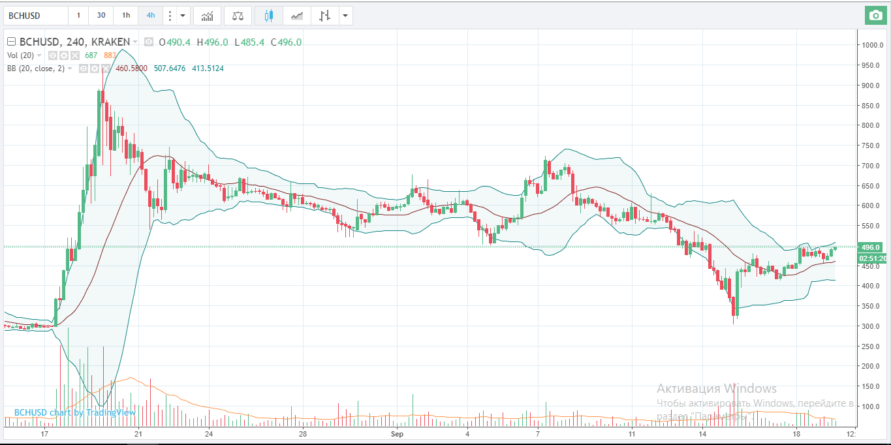Select the 30 minute interval

[101, 15]
